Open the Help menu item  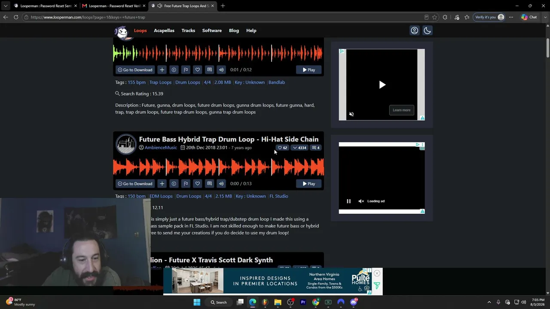click(x=251, y=30)
